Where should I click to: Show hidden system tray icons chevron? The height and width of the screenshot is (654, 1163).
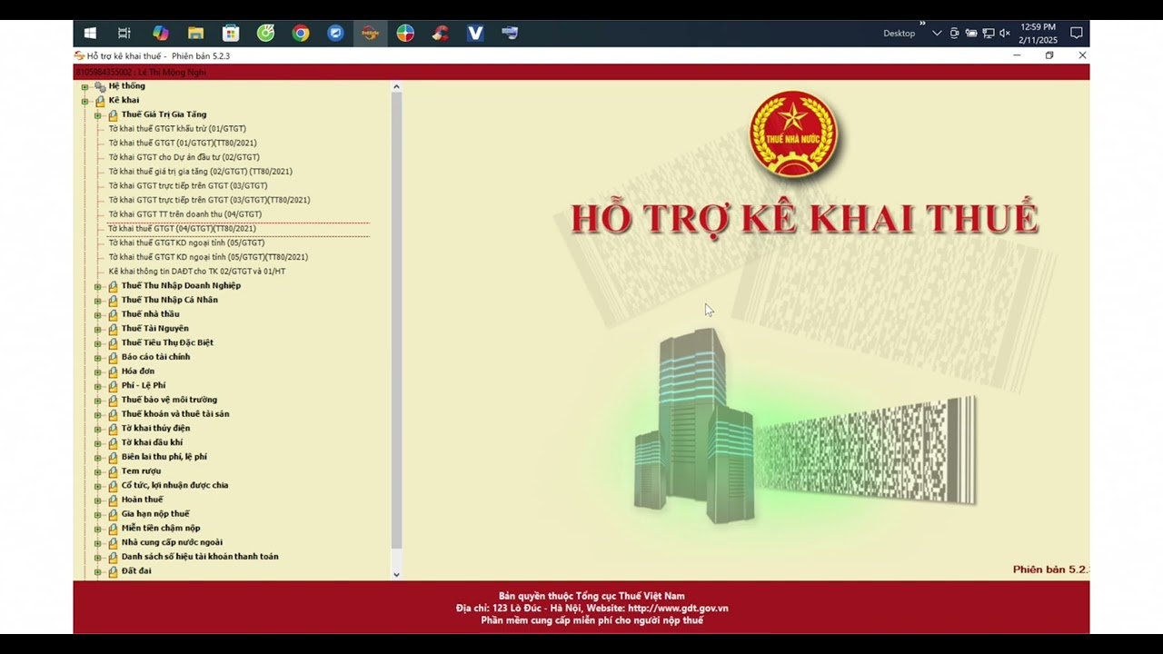pos(937,34)
